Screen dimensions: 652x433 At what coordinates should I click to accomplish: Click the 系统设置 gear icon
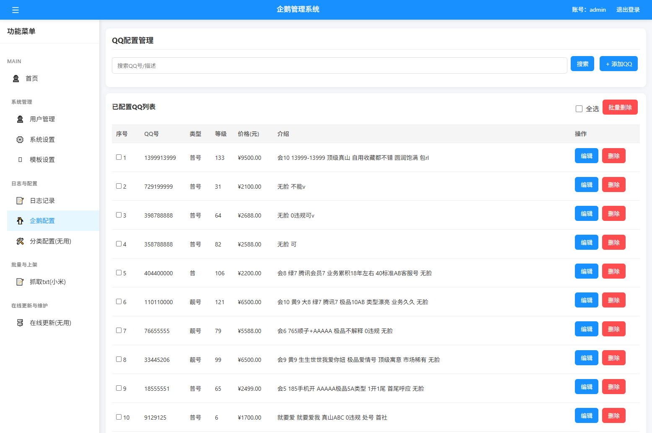[20, 139]
